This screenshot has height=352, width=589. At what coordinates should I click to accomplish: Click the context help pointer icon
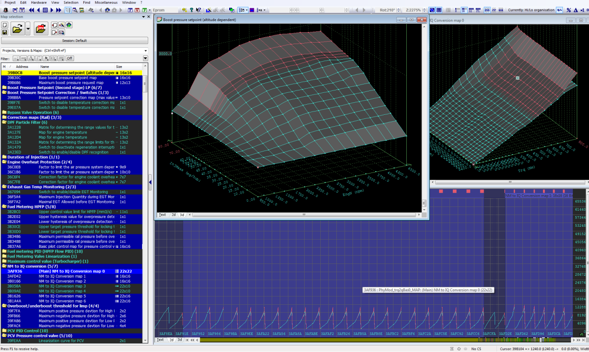[x=199, y=10]
